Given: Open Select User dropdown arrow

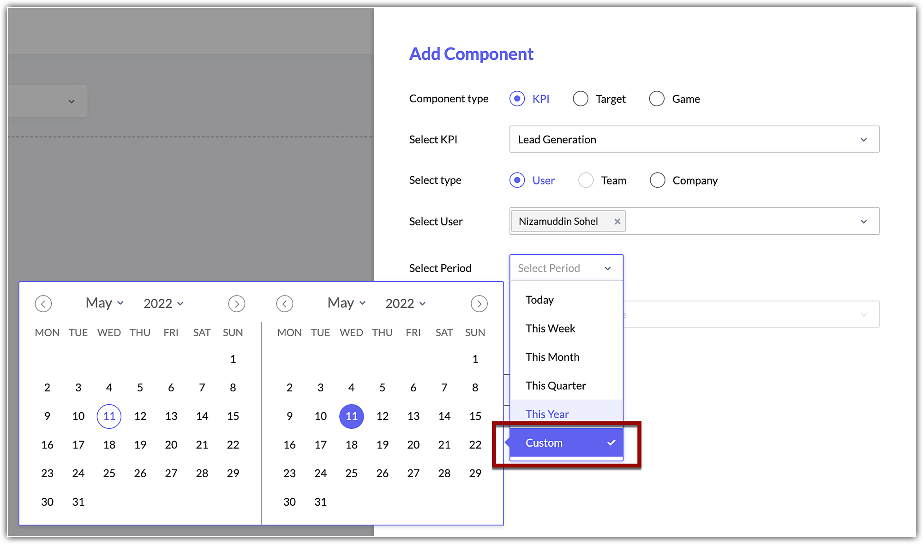Looking at the screenshot, I should tap(863, 222).
